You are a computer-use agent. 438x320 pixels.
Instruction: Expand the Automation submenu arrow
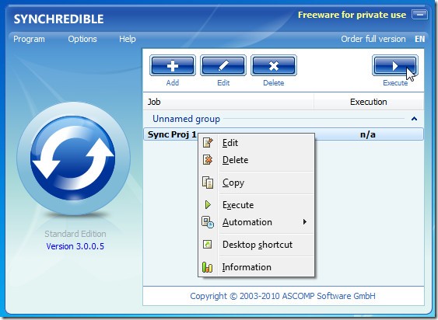(305, 222)
